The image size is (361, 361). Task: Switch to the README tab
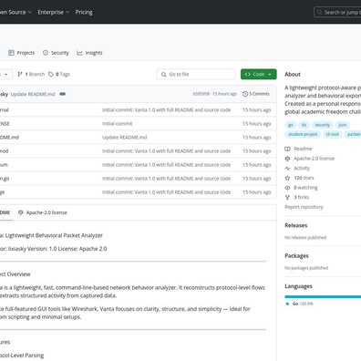click(5, 212)
